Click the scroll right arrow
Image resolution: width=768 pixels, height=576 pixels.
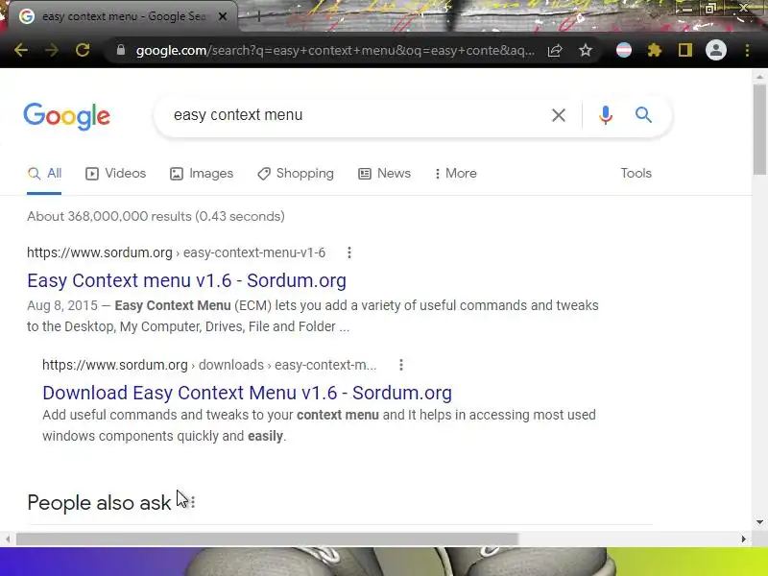click(x=743, y=540)
